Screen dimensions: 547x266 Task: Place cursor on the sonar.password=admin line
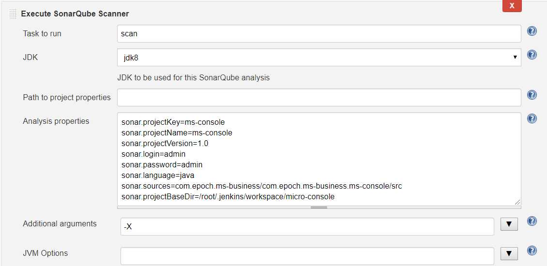pos(157,164)
